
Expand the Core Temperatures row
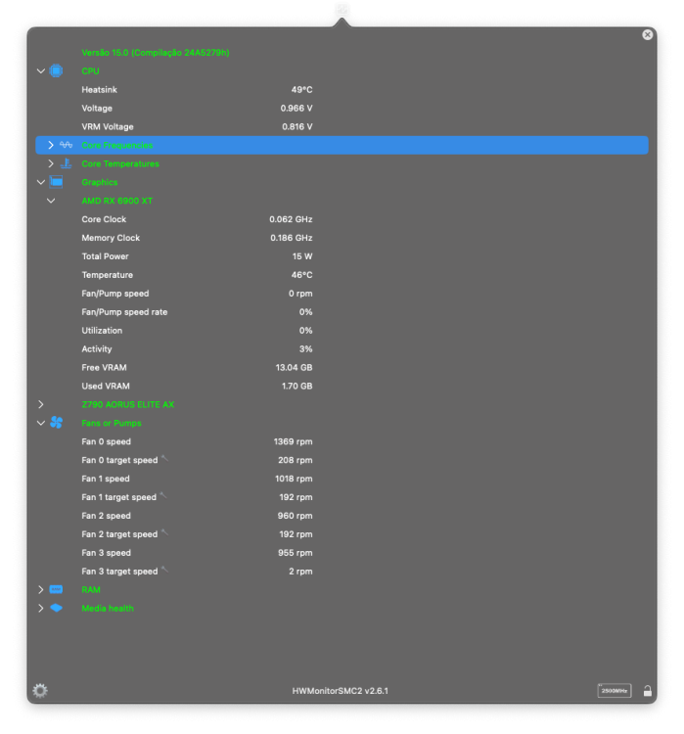[x=51, y=163]
